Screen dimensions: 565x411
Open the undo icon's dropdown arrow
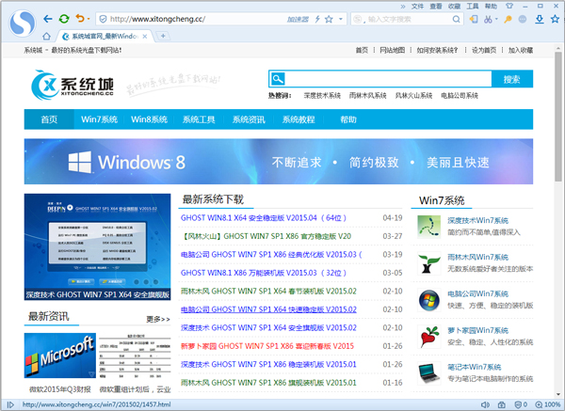pyautogui.click(x=89, y=19)
